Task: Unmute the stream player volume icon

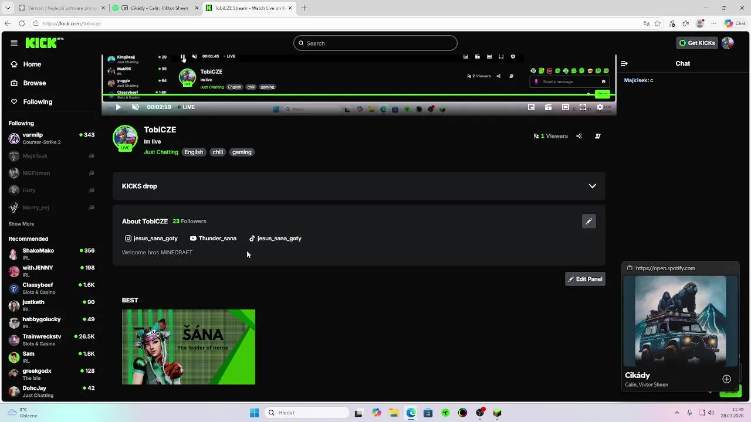Action: point(136,107)
